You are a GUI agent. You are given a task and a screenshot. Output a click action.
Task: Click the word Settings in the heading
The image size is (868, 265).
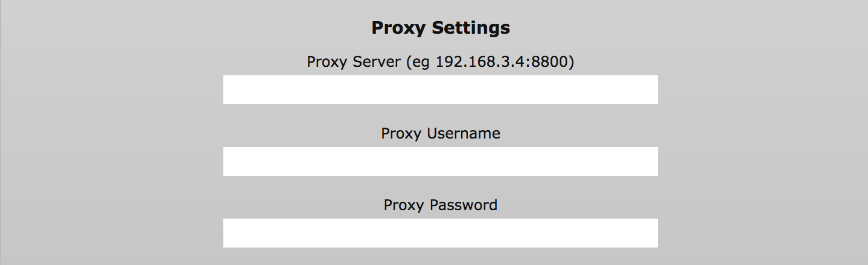click(x=467, y=28)
